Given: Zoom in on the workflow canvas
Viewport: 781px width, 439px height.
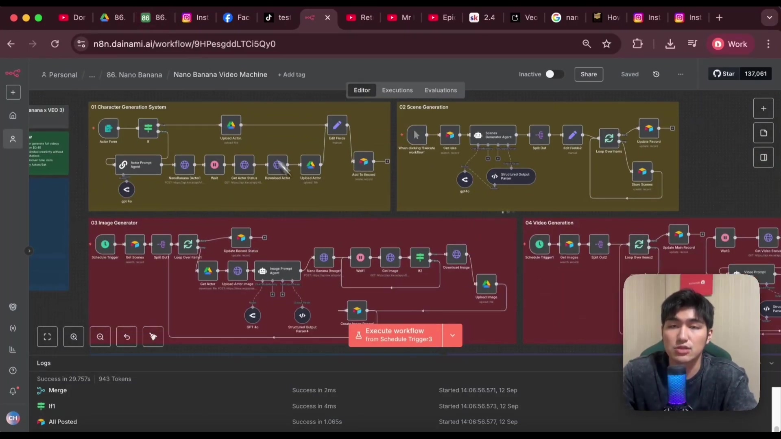Looking at the screenshot, I should click(x=74, y=337).
